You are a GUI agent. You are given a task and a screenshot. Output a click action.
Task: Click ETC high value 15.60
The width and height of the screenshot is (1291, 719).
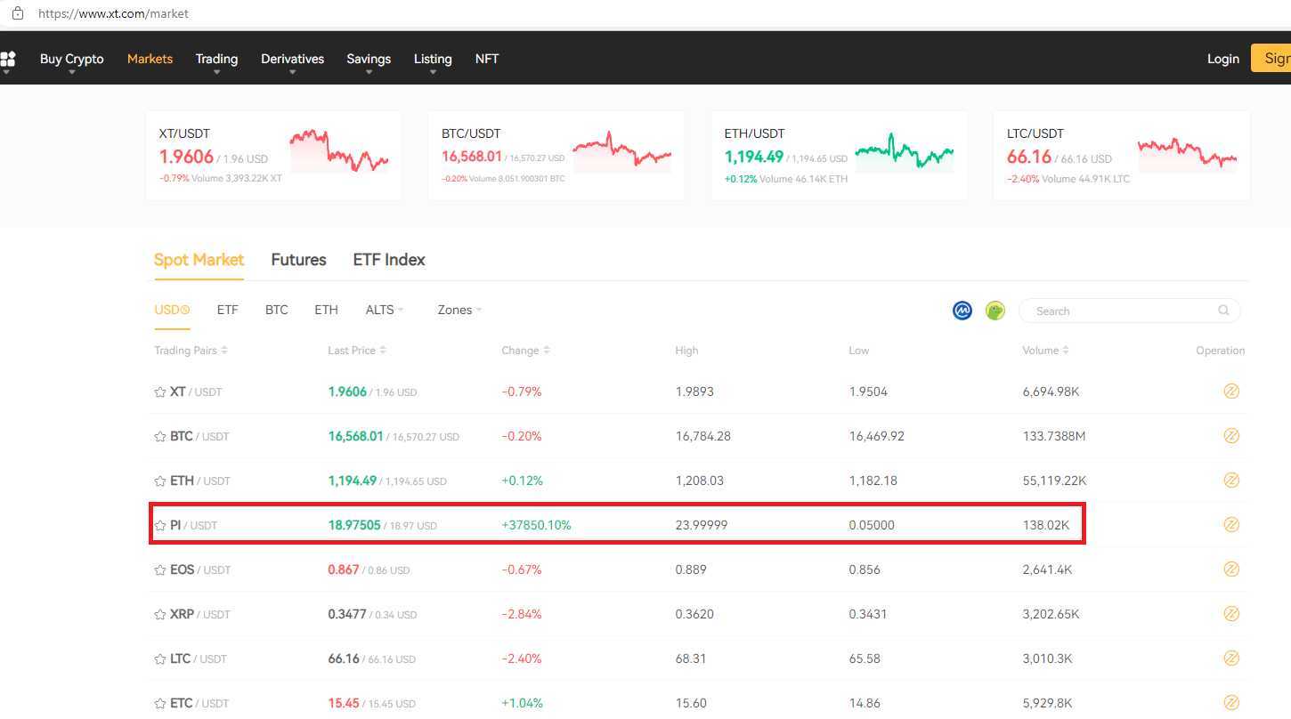[691, 703]
